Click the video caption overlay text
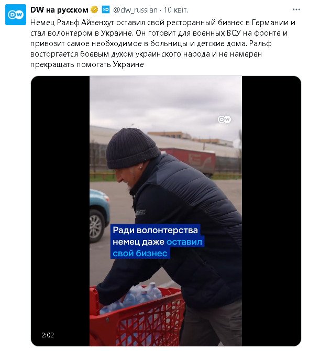 click(157, 242)
